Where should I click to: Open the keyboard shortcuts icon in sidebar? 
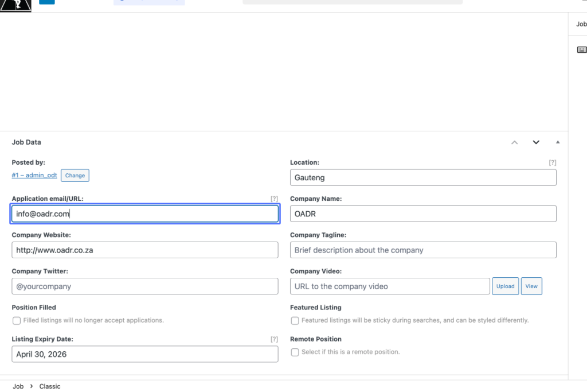click(582, 50)
